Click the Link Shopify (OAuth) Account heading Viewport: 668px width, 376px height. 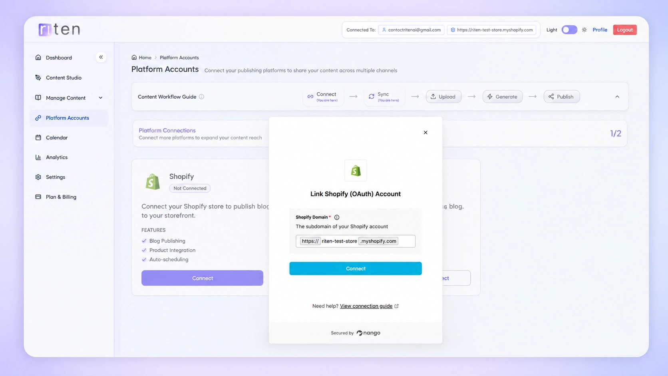356,194
